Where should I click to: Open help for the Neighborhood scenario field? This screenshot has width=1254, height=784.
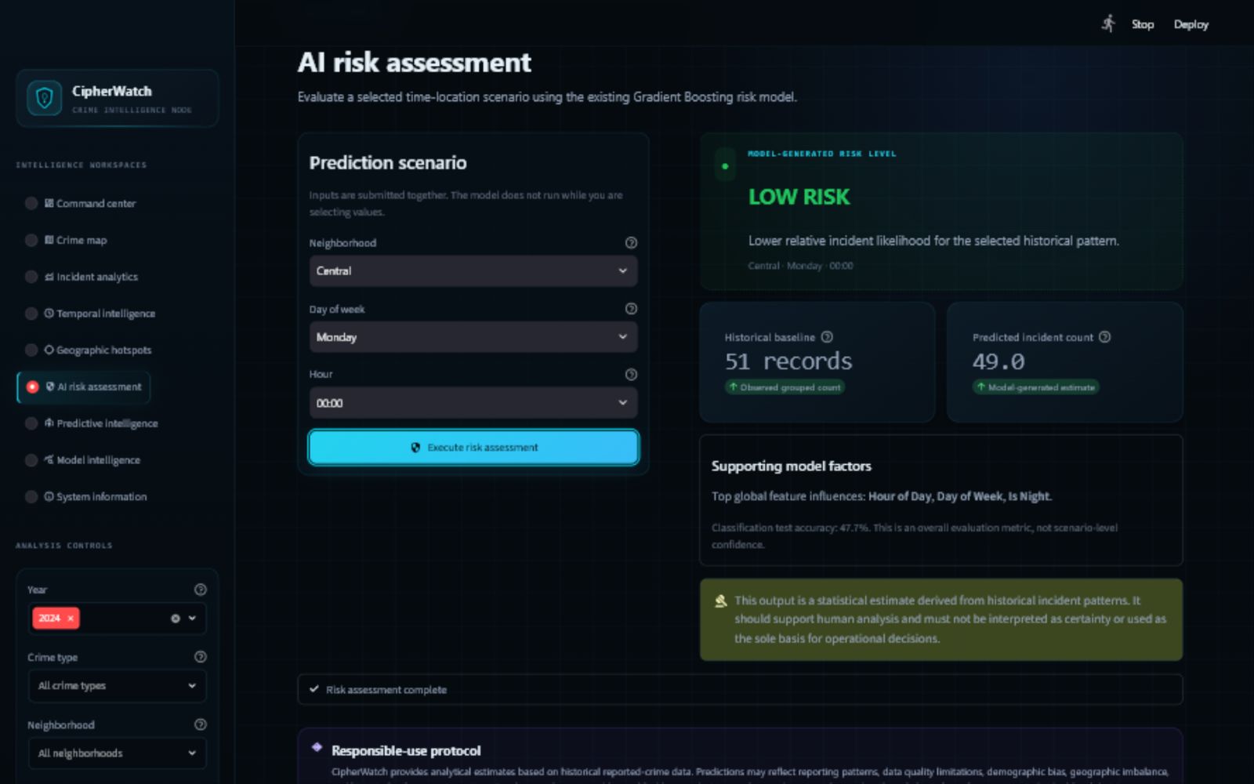coord(631,243)
